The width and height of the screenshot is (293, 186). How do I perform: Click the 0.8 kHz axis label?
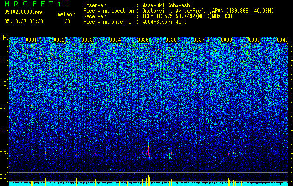coord(4,130)
